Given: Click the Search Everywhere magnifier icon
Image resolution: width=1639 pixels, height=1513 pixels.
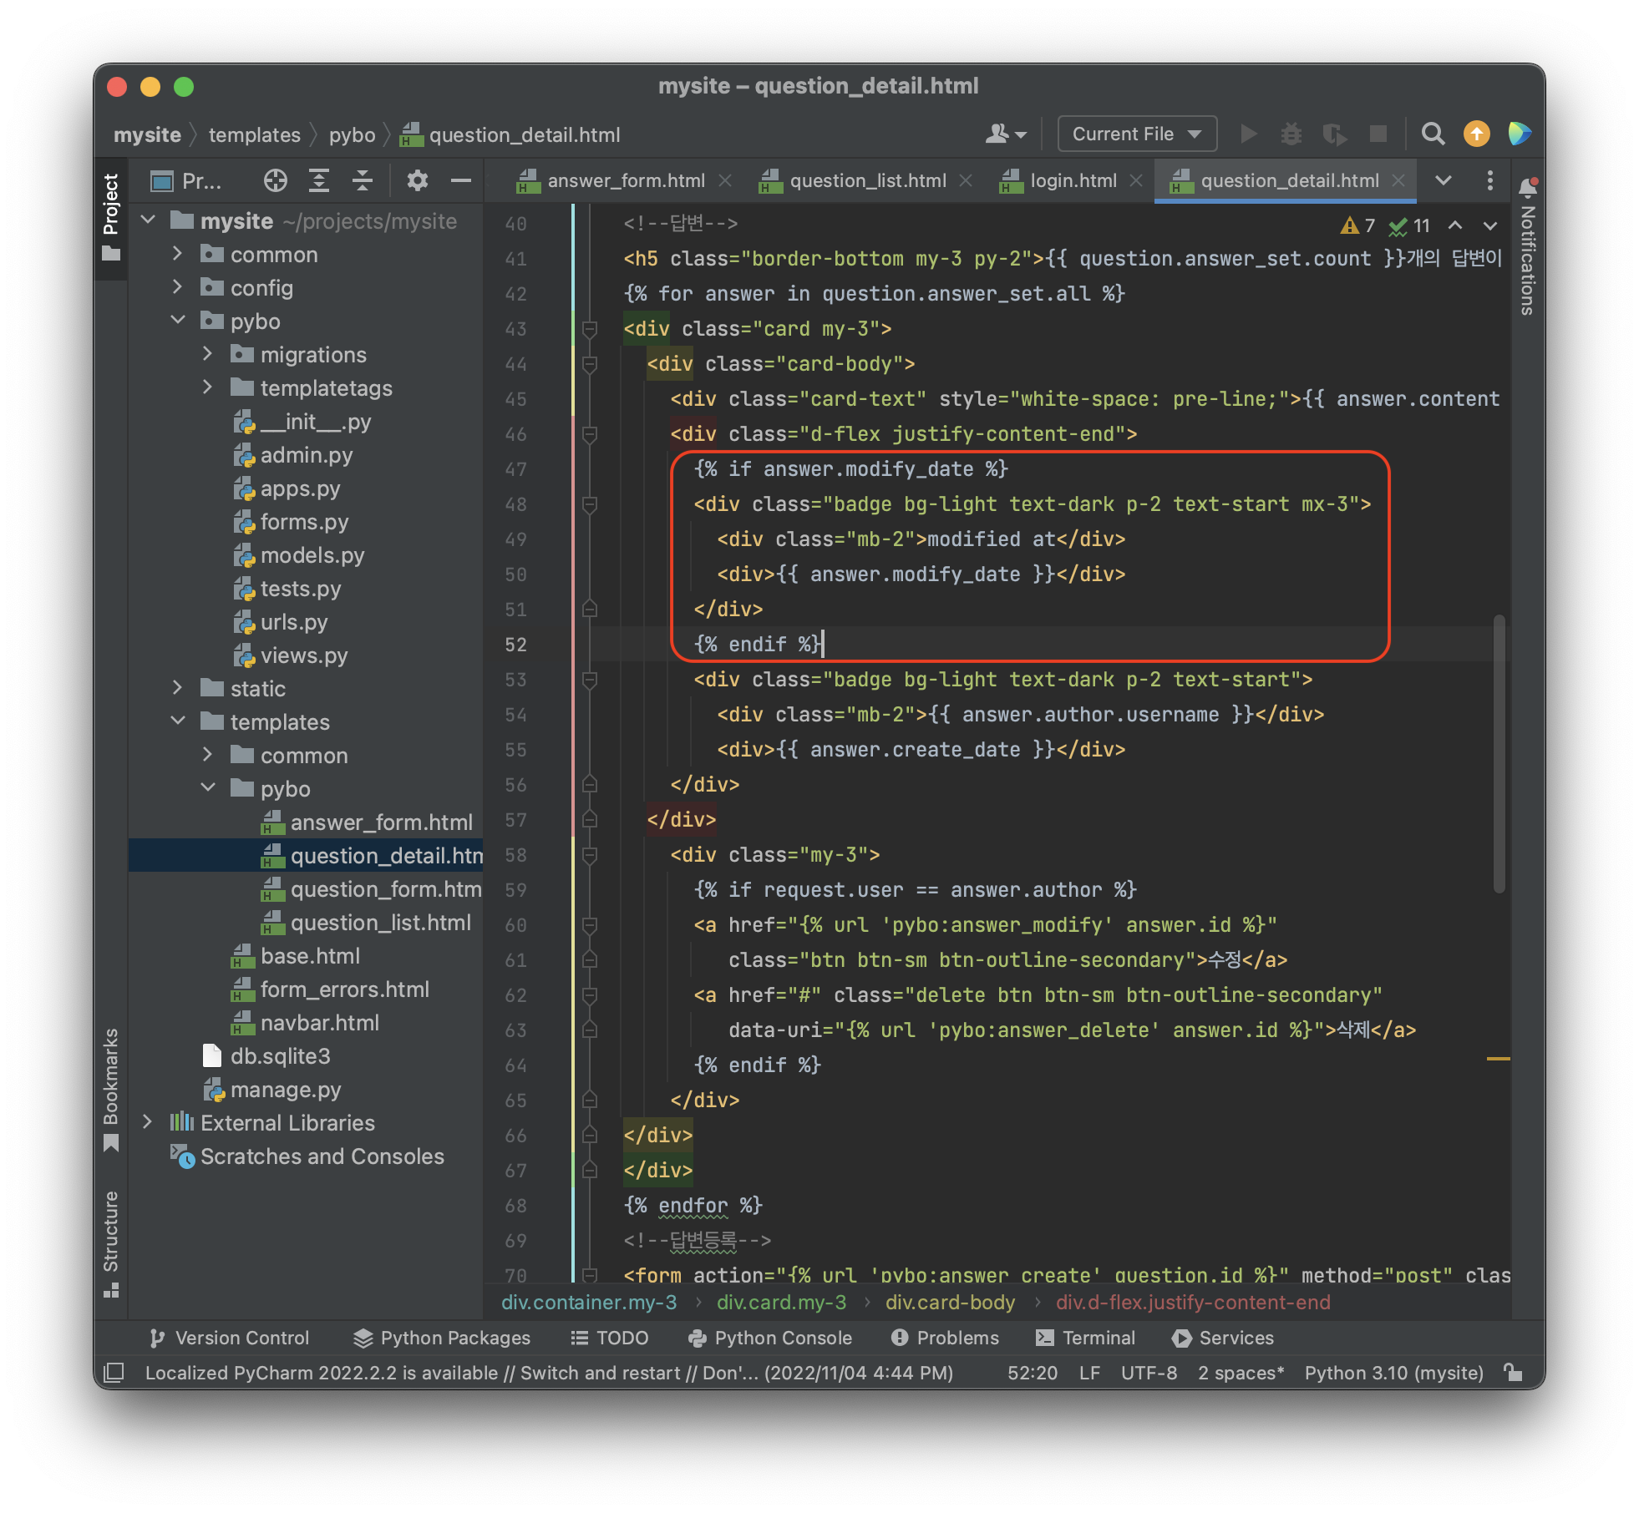Looking at the screenshot, I should pos(1433,134).
